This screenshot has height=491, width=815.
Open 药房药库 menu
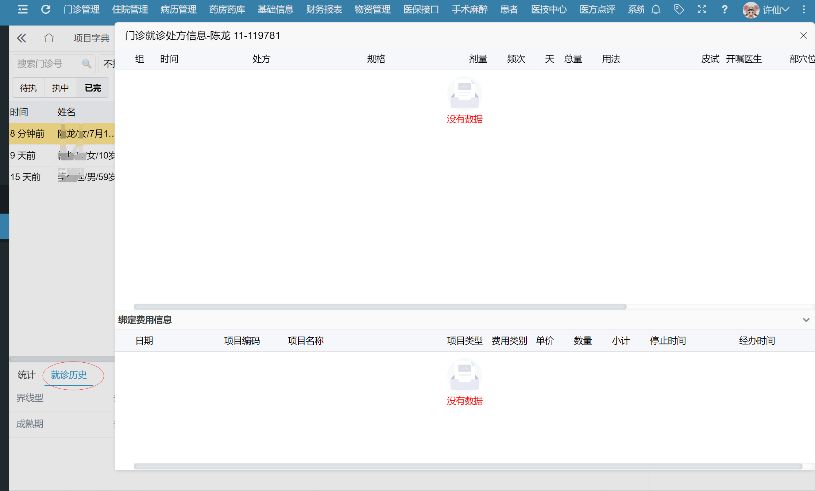[227, 9]
